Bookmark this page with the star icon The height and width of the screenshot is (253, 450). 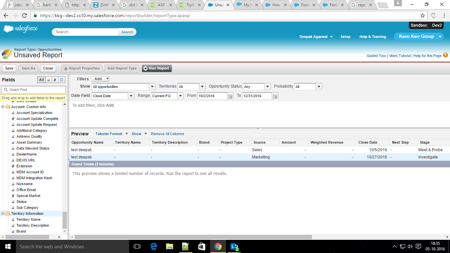[423, 15]
